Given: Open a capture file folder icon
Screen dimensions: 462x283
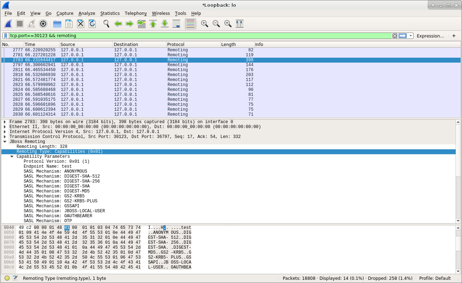Looking at the screenshot, I should click(x=57, y=24).
